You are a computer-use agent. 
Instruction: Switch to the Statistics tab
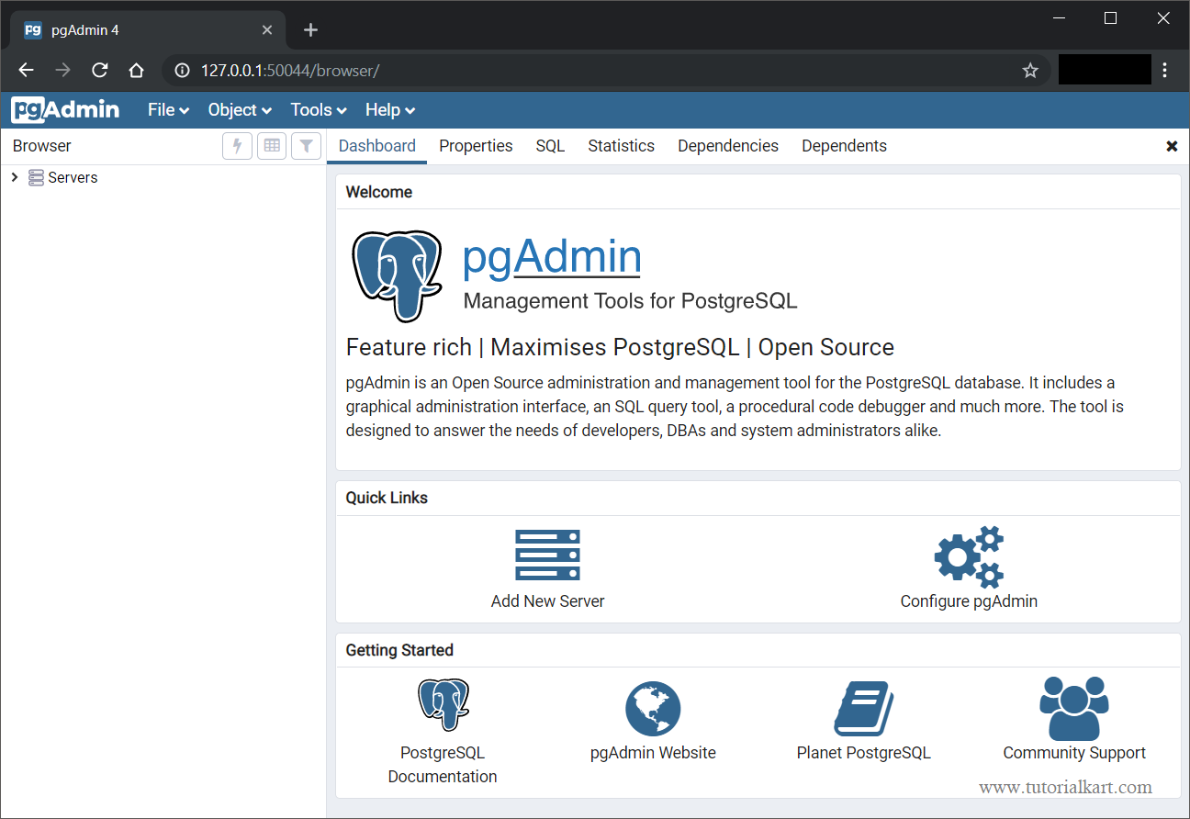click(x=621, y=145)
